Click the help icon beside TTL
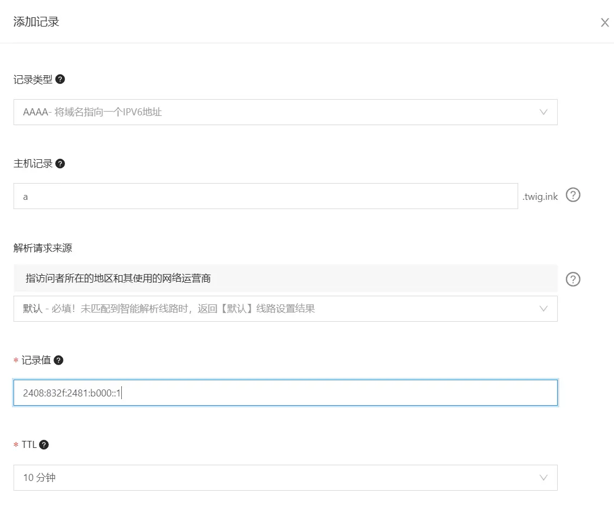Image resolution: width=614 pixels, height=514 pixels. pyautogui.click(x=44, y=445)
